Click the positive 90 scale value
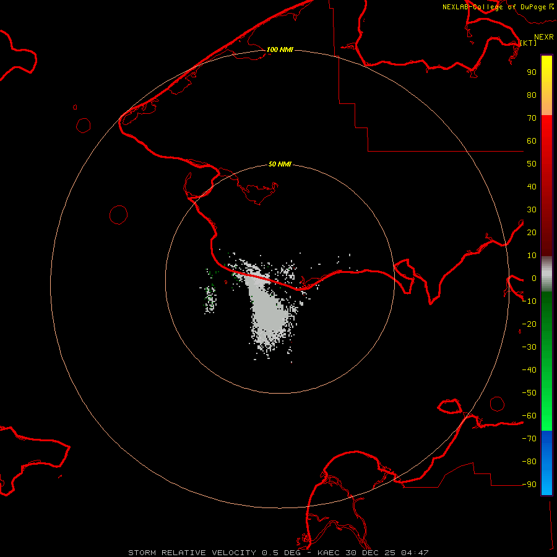 (x=532, y=72)
